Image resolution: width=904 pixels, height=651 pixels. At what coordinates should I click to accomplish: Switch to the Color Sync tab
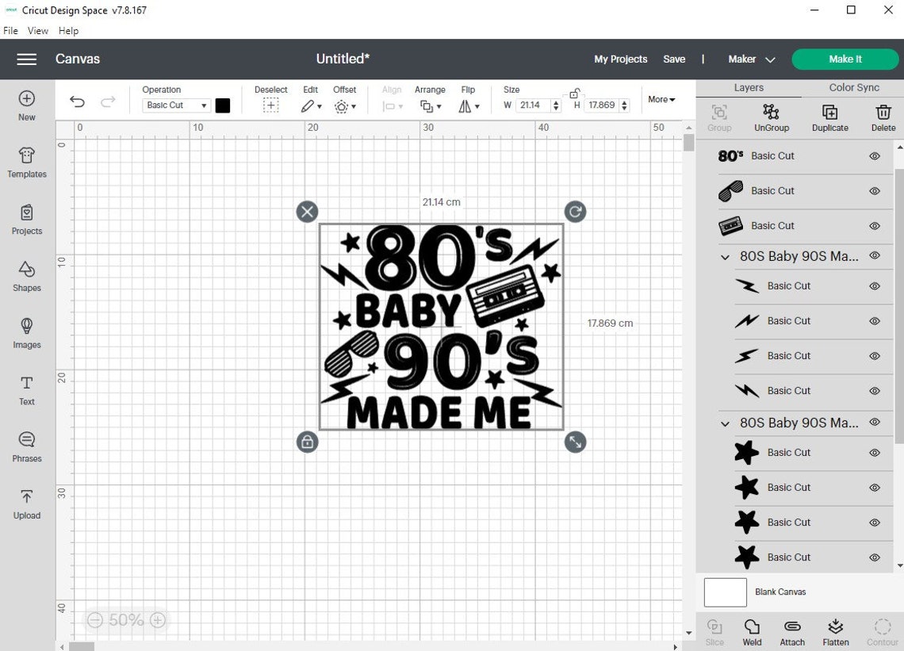(x=853, y=87)
